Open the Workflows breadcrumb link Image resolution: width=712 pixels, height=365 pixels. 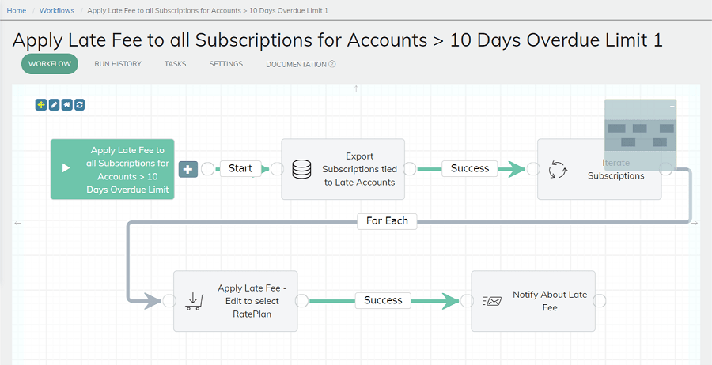(57, 10)
